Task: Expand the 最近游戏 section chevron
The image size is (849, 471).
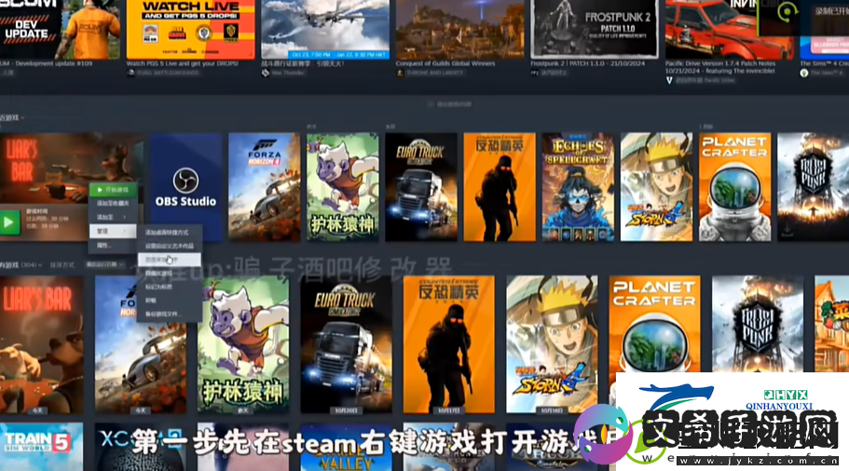Action: click(22, 117)
